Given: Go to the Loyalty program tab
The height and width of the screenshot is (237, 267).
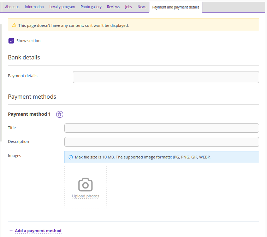Looking at the screenshot, I should (x=62, y=7).
